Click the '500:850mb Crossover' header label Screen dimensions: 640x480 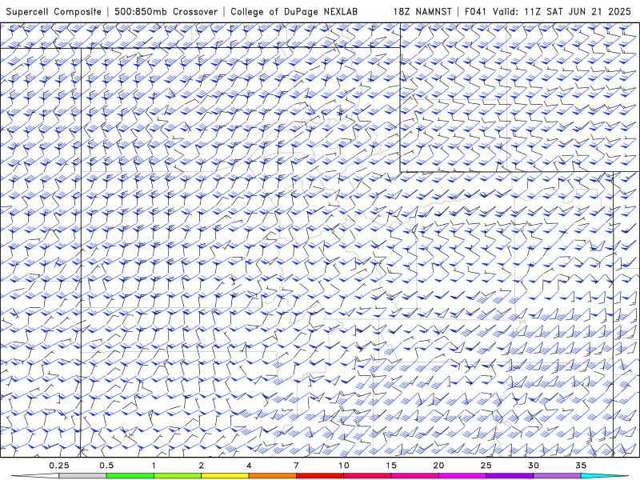pyautogui.click(x=166, y=11)
